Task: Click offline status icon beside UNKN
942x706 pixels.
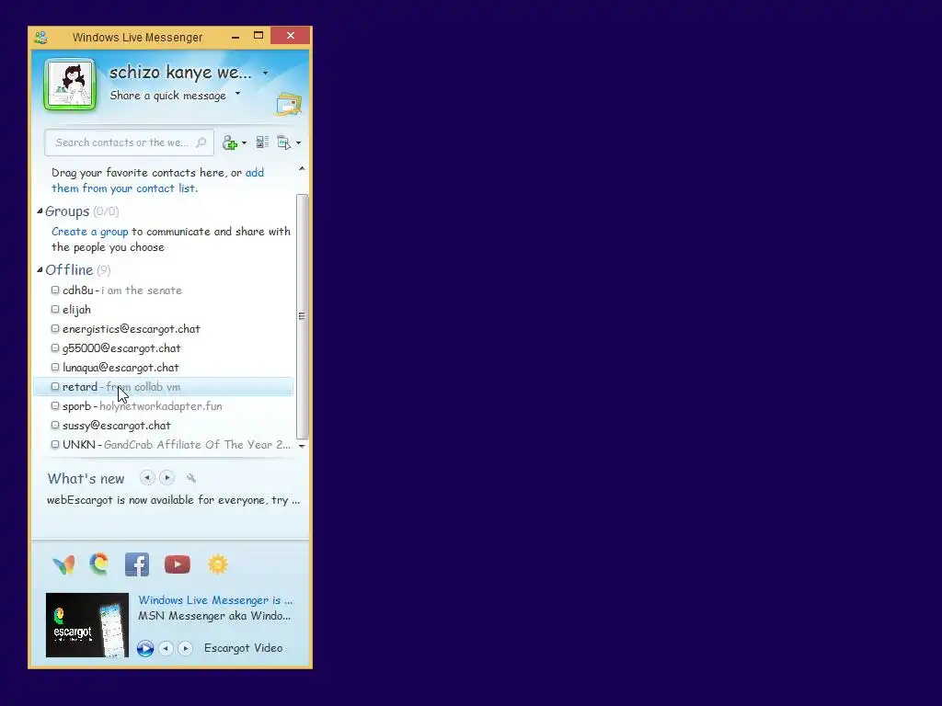Action: click(x=55, y=444)
